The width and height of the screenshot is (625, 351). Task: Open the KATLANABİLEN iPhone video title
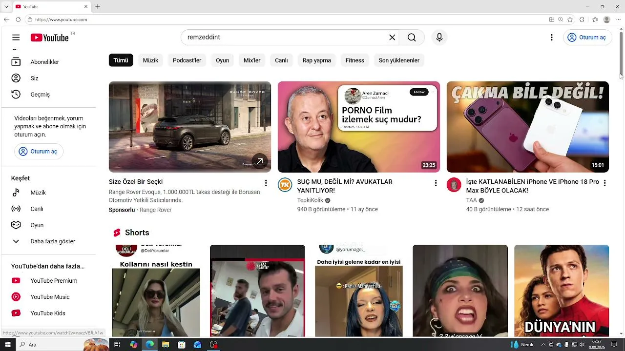click(x=533, y=186)
